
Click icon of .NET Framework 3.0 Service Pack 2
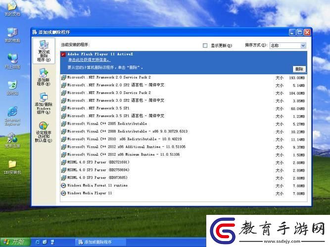[63, 93]
